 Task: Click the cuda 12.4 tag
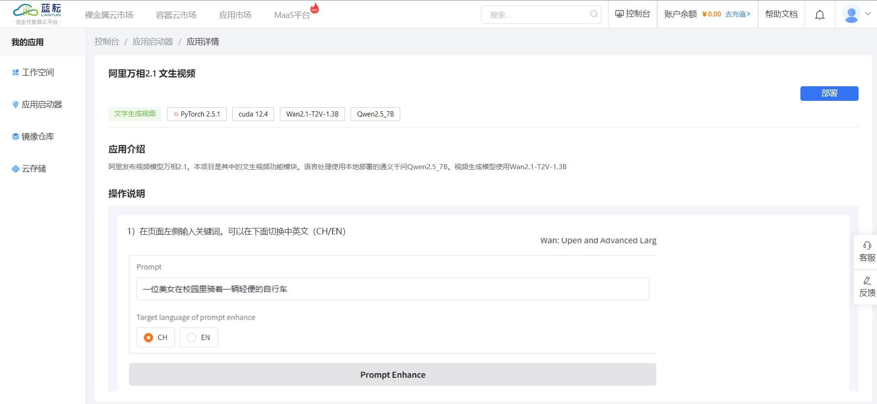pos(253,114)
